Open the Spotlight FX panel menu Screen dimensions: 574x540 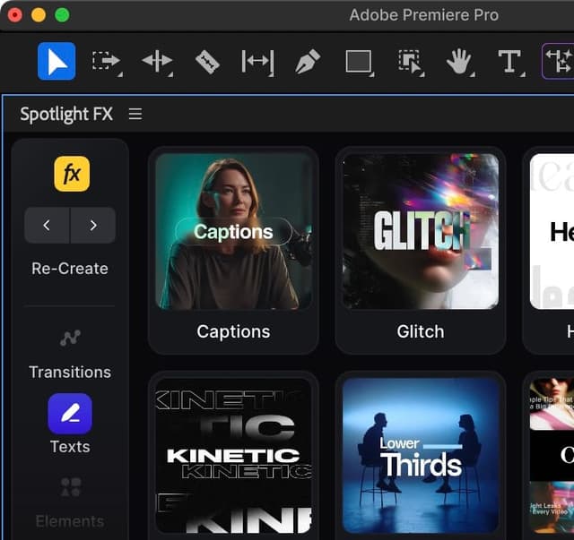(135, 115)
